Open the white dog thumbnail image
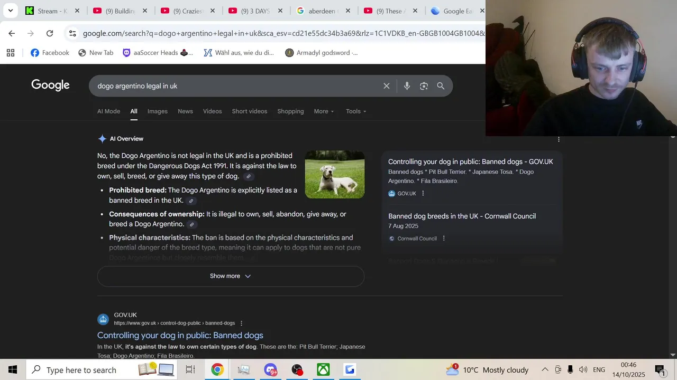 (x=335, y=175)
